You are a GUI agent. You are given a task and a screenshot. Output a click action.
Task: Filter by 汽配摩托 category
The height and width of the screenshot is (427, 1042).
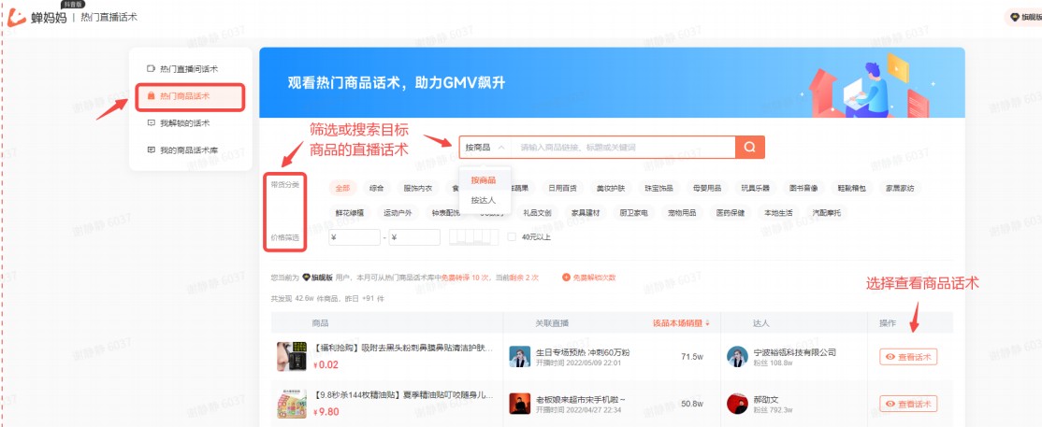[x=827, y=213]
